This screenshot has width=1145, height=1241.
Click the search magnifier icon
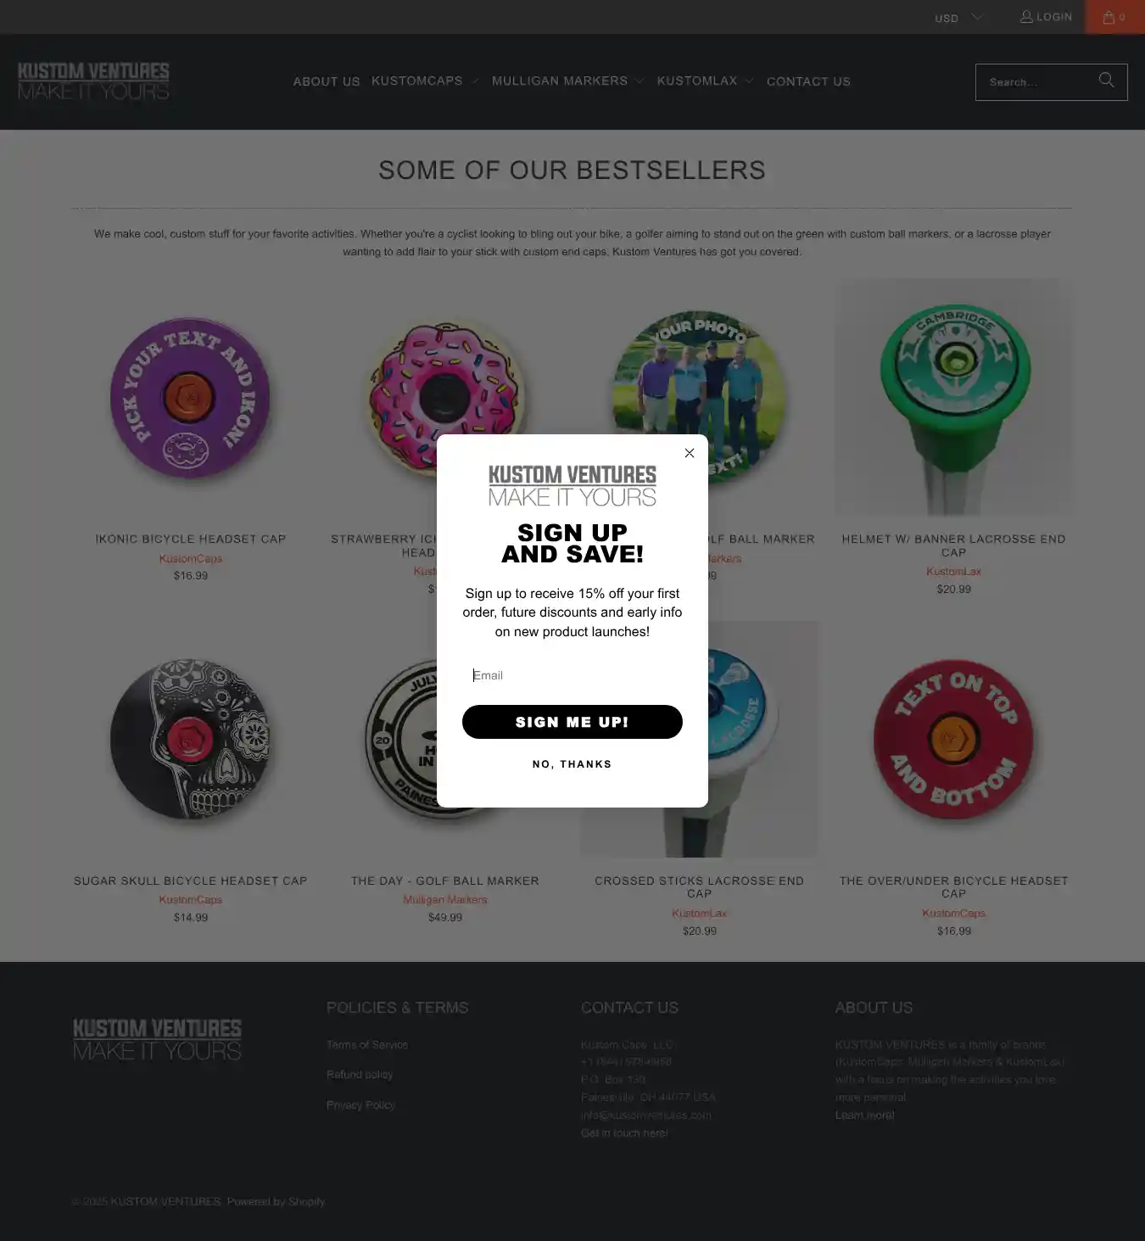pos(1106,81)
